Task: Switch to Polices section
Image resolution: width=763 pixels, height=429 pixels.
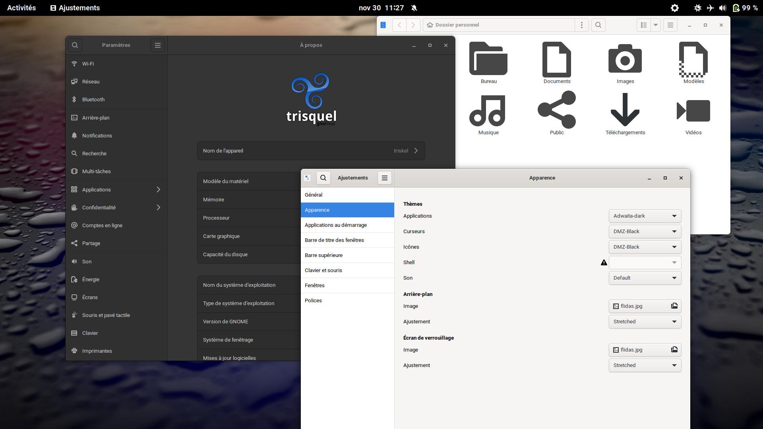Action: tap(313, 301)
